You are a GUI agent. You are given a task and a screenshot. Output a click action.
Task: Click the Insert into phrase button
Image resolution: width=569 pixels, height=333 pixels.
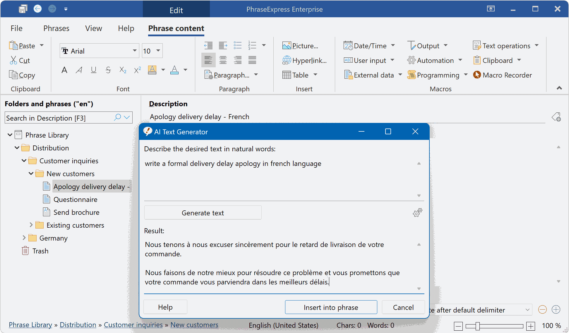330,307
